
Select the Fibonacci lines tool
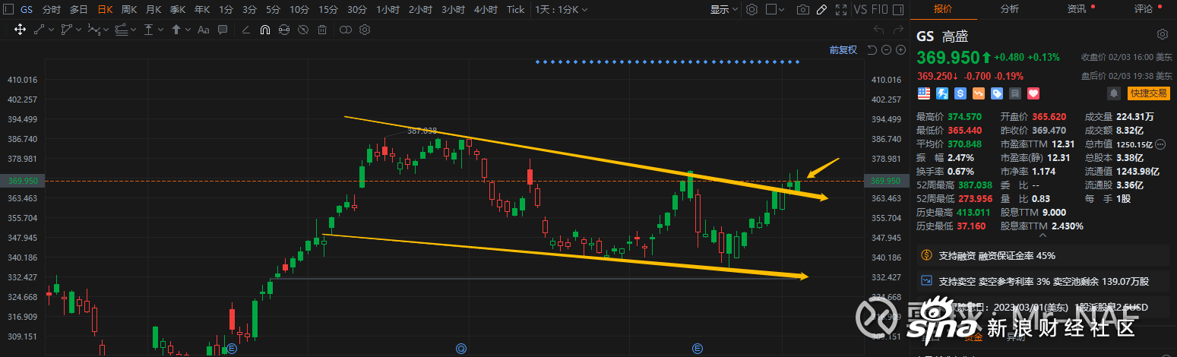[121, 30]
